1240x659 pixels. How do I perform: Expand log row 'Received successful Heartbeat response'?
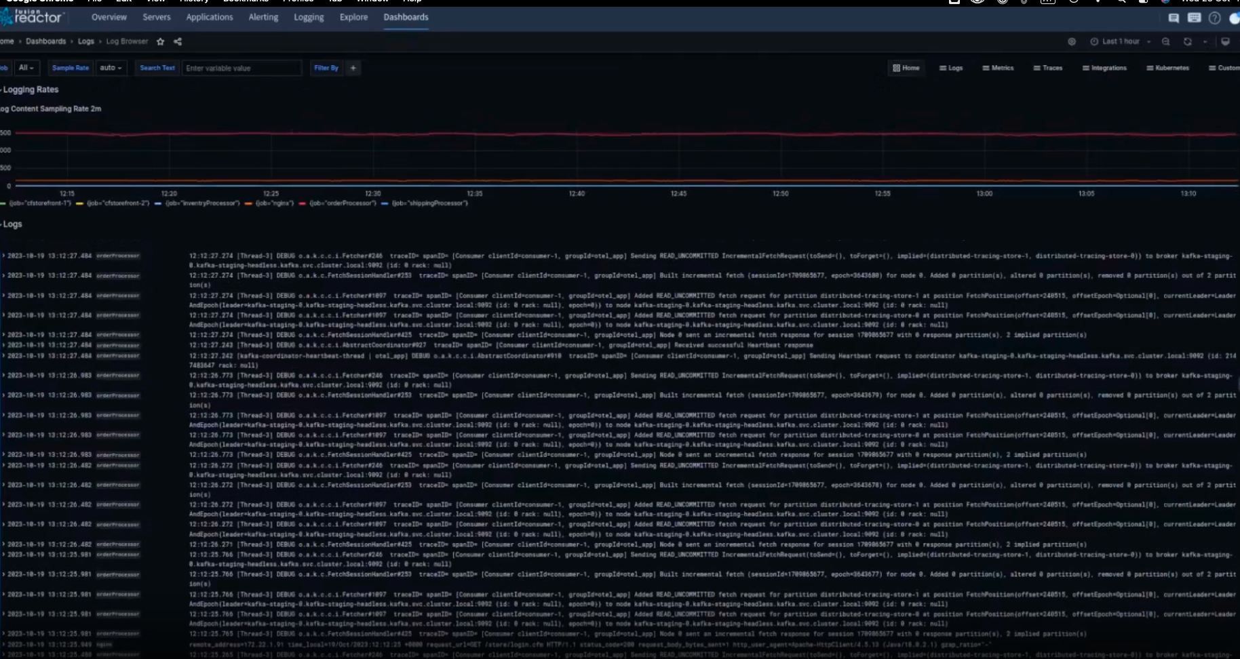coord(3,345)
